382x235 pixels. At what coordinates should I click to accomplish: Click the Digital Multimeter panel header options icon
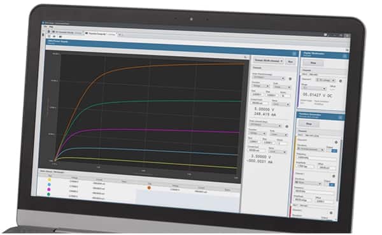pyautogui.click(x=344, y=56)
